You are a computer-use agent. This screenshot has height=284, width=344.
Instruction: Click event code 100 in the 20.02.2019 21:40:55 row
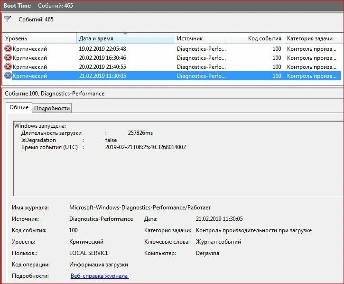pos(277,67)
